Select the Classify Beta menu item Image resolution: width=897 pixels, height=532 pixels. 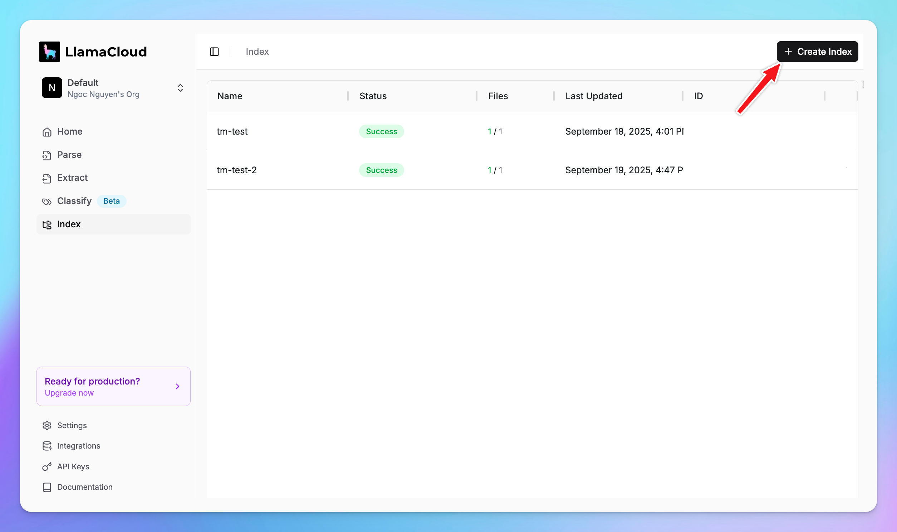[74, 201]
